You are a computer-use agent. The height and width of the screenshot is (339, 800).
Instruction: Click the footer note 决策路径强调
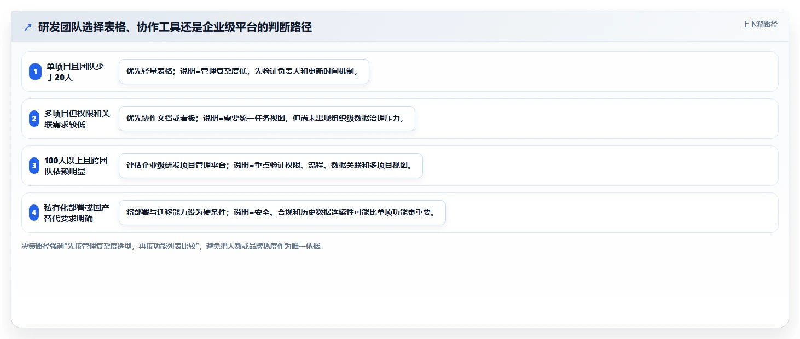[173, 246]
